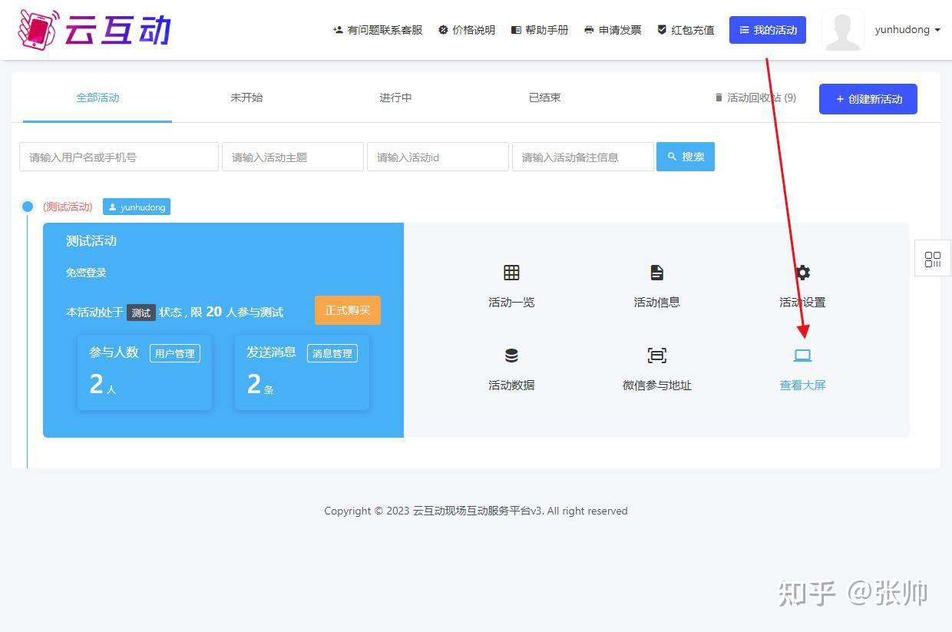Screen dimensions: 952x632
Task: Click 申请发票 invoice request
Action: click(612, 30)
